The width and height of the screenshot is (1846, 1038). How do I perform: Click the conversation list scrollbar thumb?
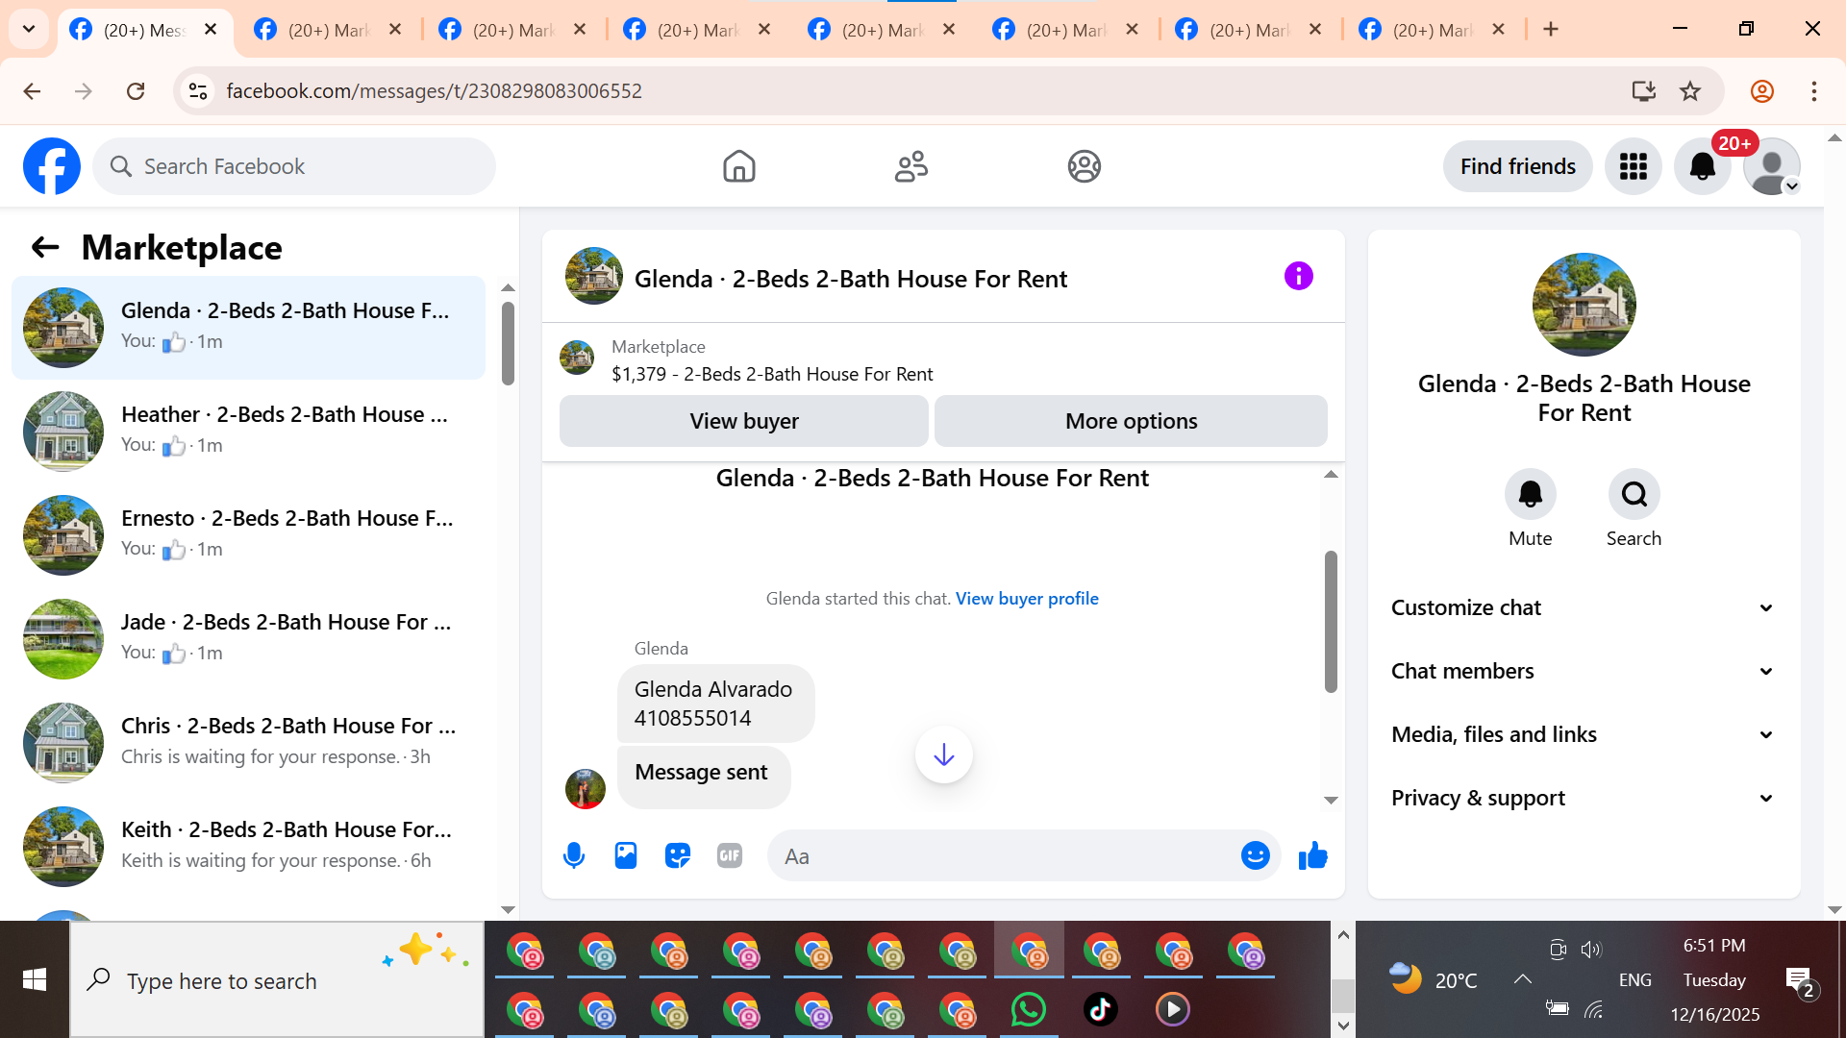(508, 343)
